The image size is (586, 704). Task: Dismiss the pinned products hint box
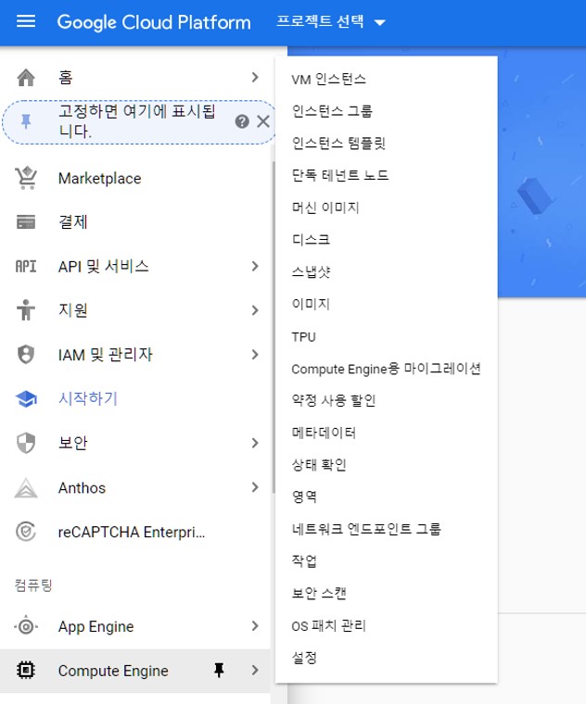[x=263, y=121]
